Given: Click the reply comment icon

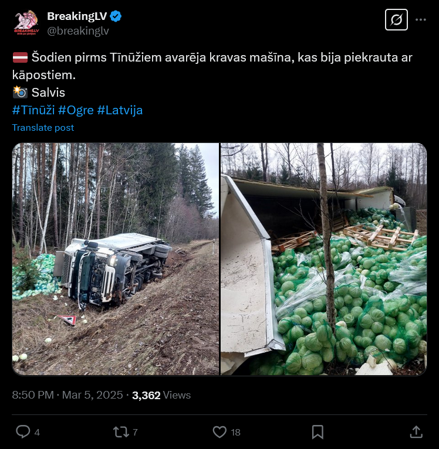Looking at the screenshot, I should click(x=23, y=432).
